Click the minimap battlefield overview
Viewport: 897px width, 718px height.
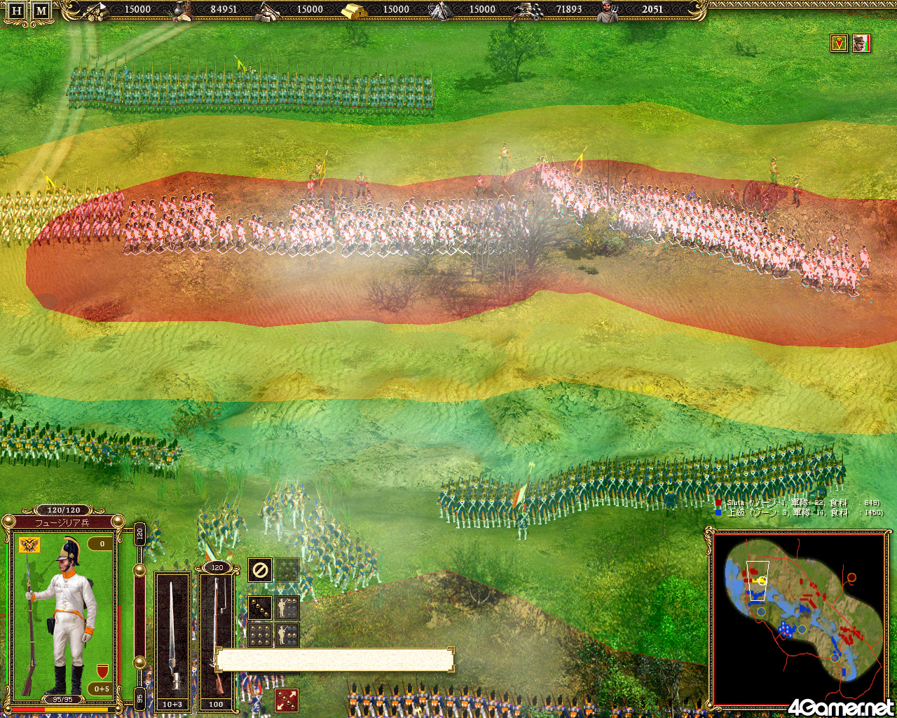[800, 618]
